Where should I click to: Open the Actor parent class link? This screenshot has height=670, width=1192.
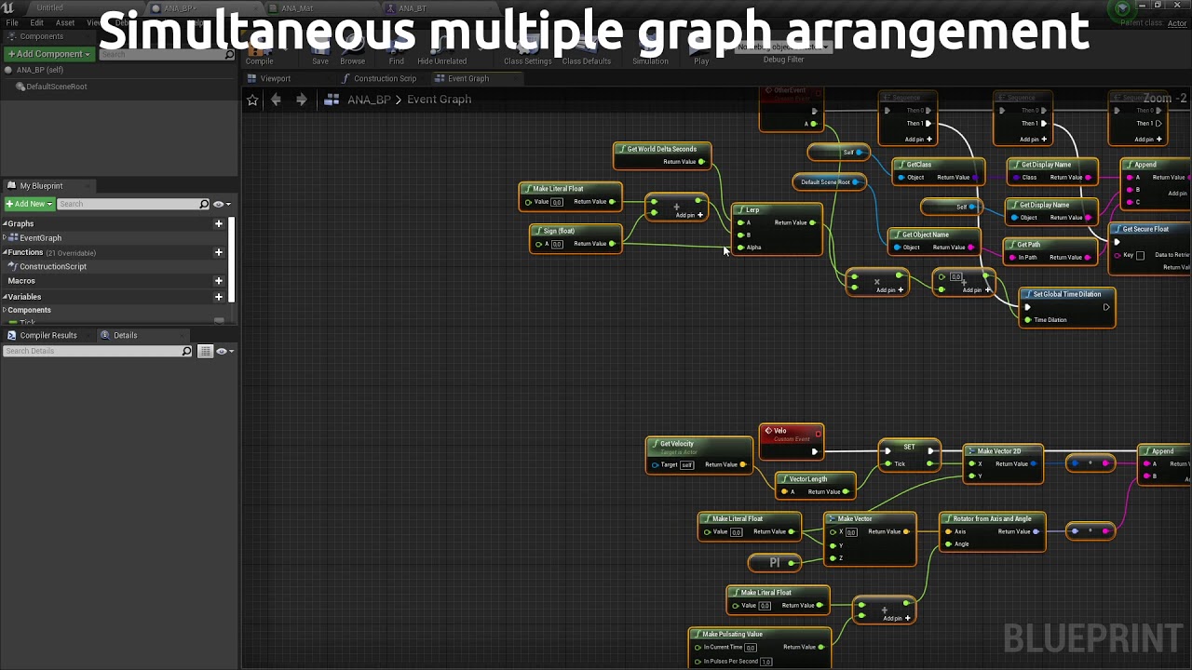click(1177, 23)
